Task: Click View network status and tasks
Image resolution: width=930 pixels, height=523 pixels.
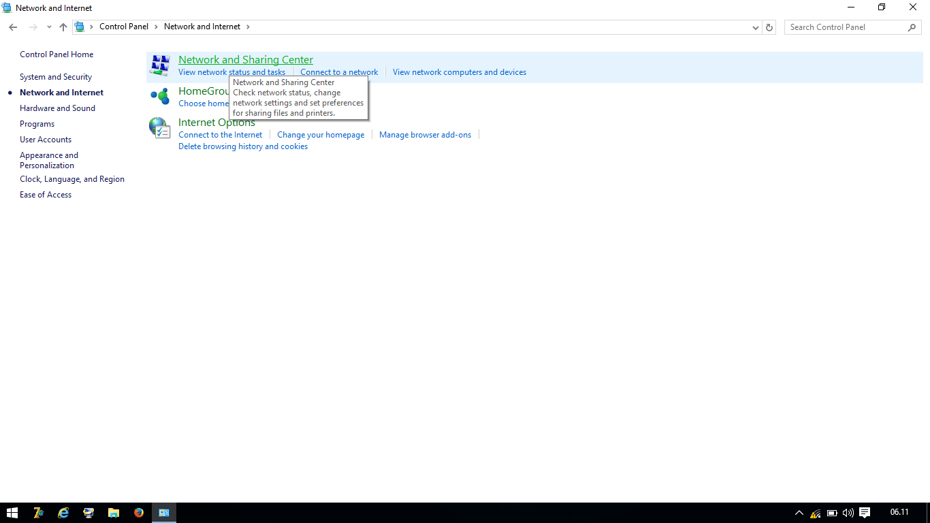Action: point(232,72)
